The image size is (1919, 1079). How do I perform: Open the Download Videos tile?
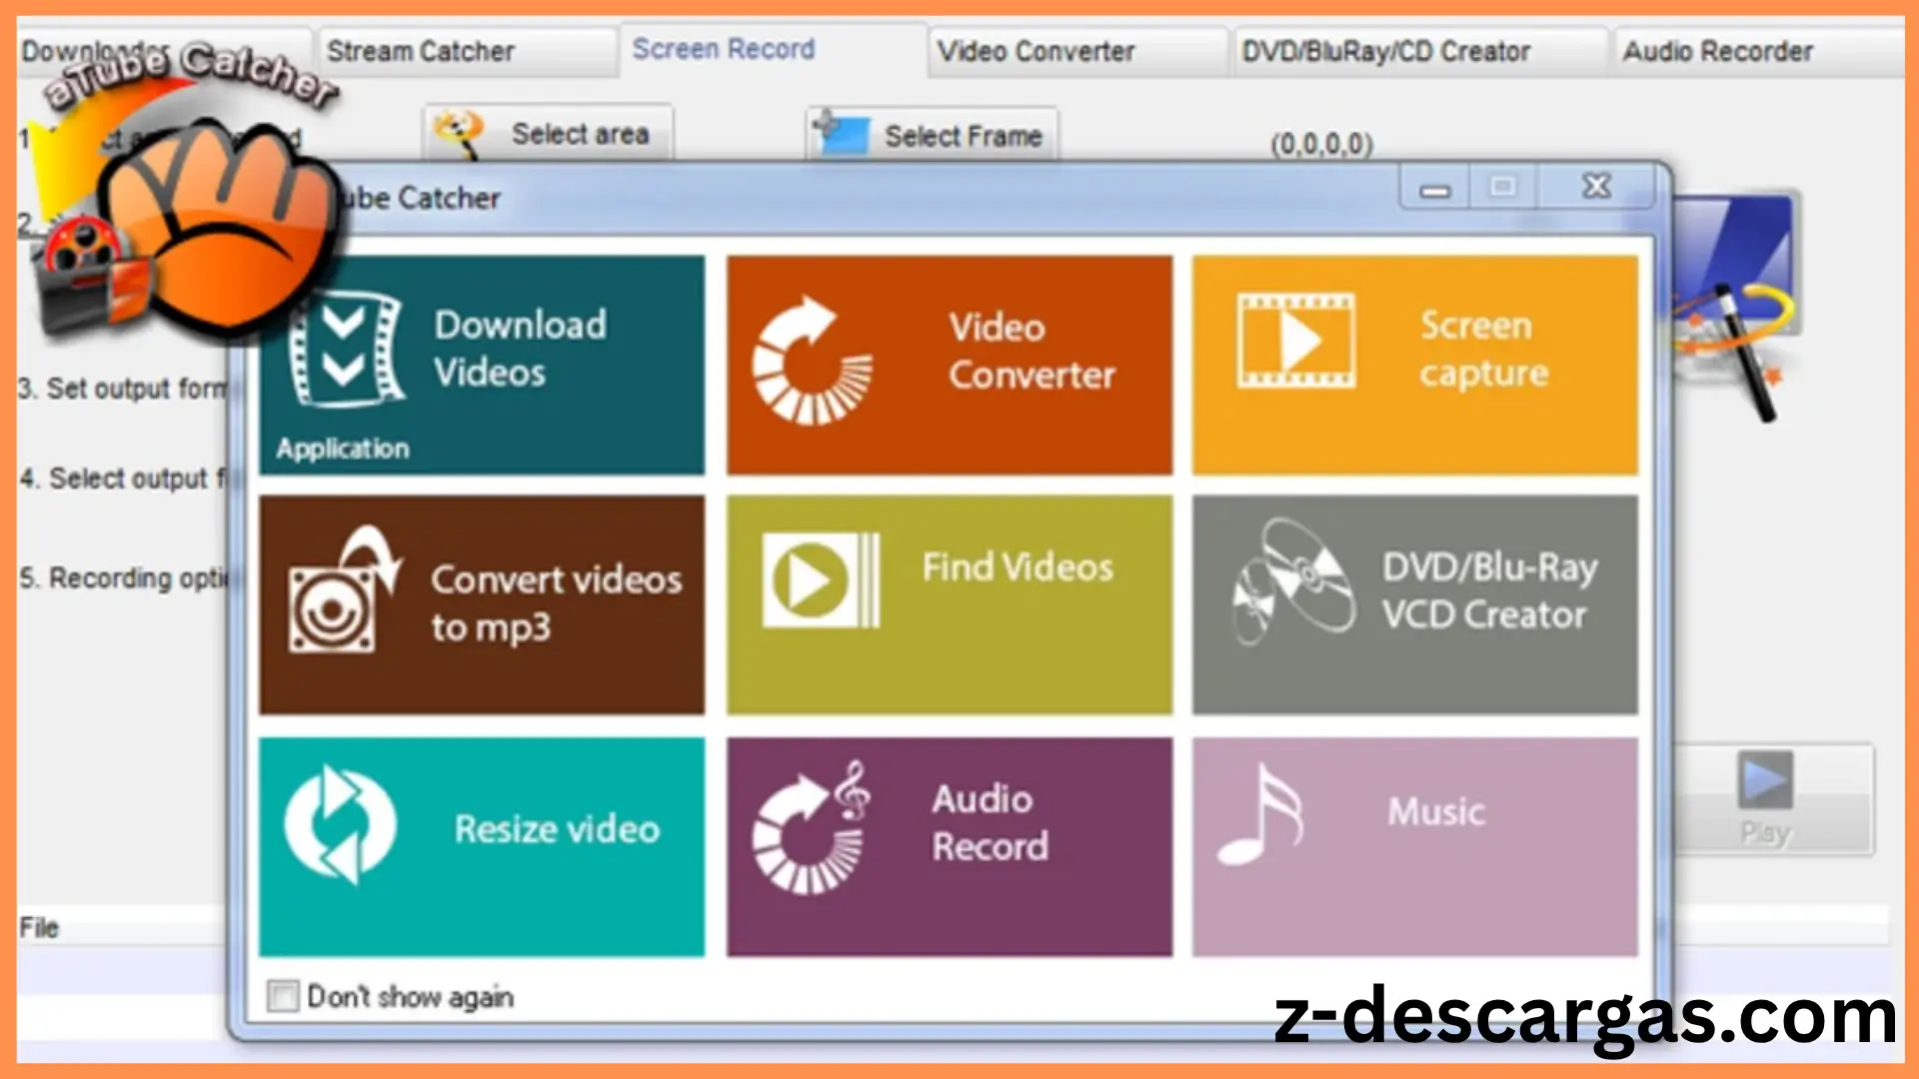482,365
